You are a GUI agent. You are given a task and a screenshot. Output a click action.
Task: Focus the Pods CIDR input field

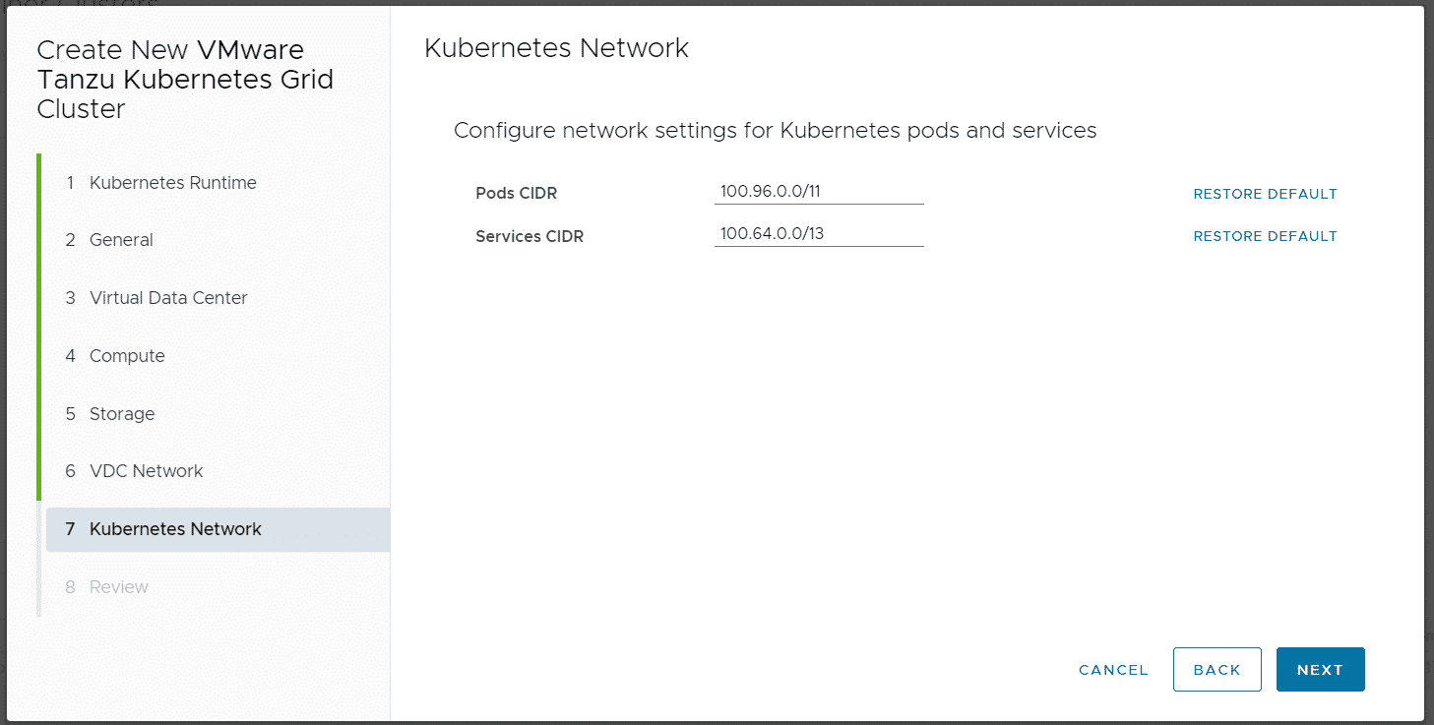819,192
